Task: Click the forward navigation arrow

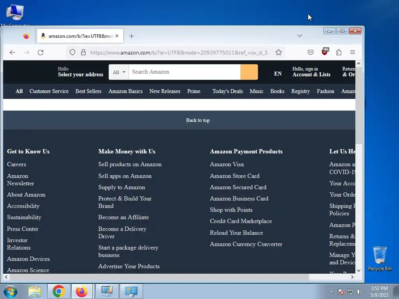Action: (26, 53)
